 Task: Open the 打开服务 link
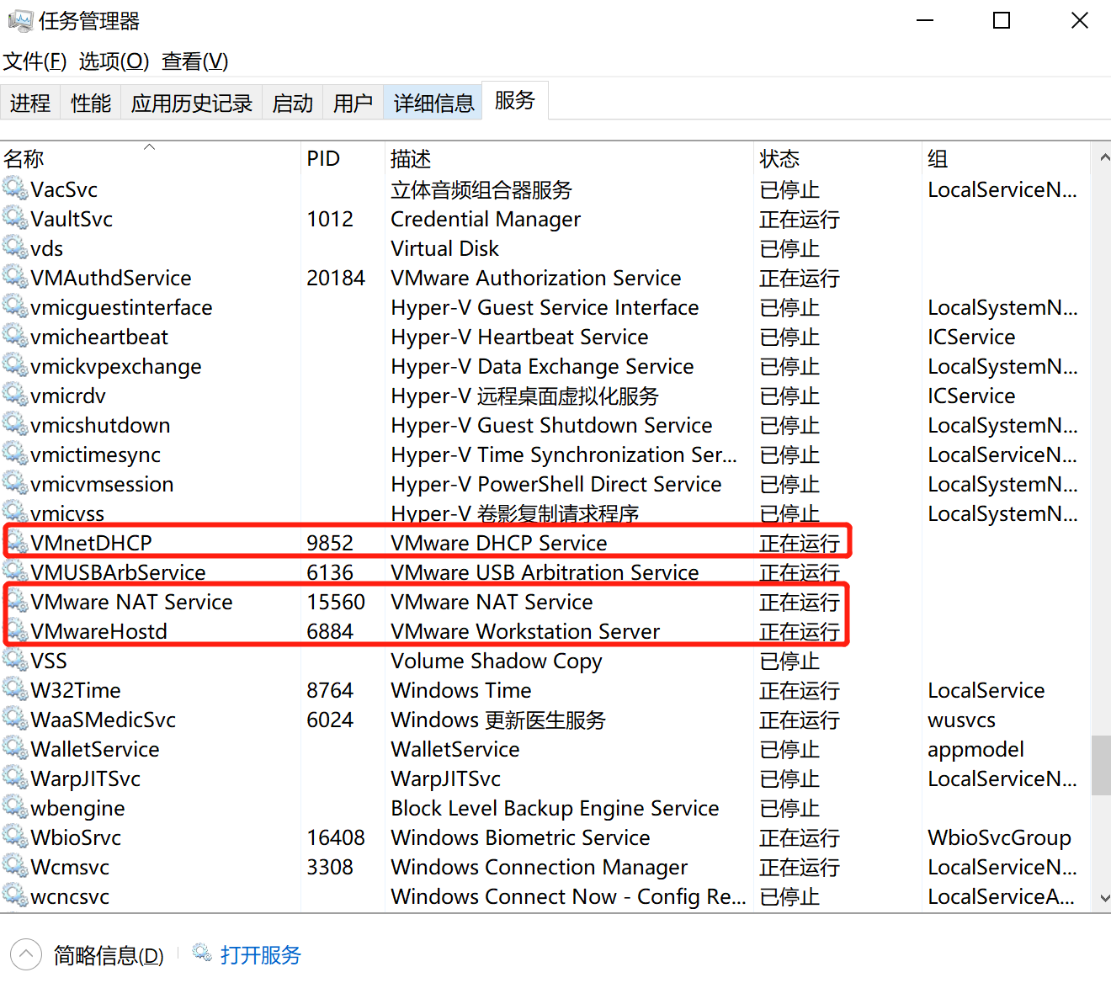point(261,955)
